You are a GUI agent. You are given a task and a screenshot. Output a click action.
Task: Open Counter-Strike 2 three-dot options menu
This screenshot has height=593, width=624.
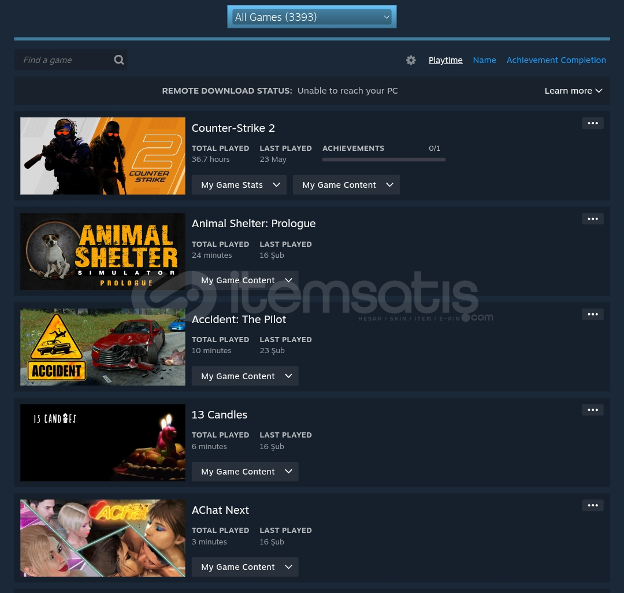pos(593,123)
